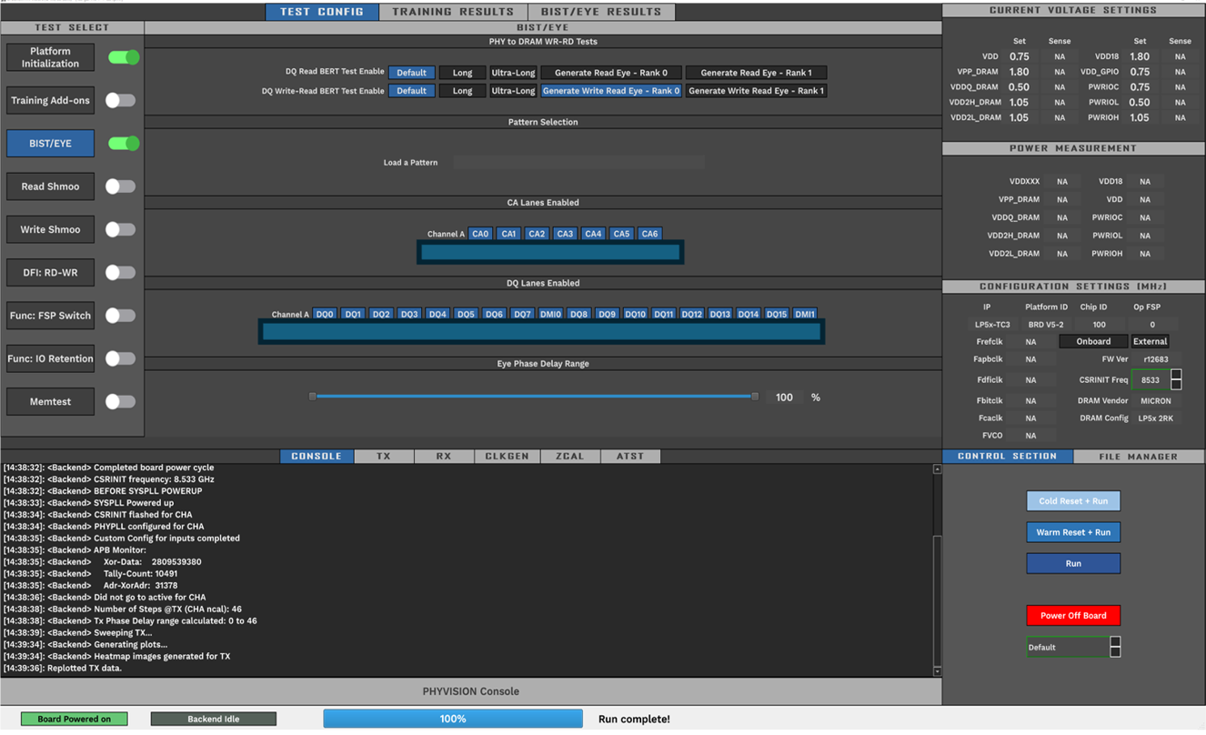Click the Load a Pattern input field
Screen dimensions: 1206x735
[x=578, y=163]
